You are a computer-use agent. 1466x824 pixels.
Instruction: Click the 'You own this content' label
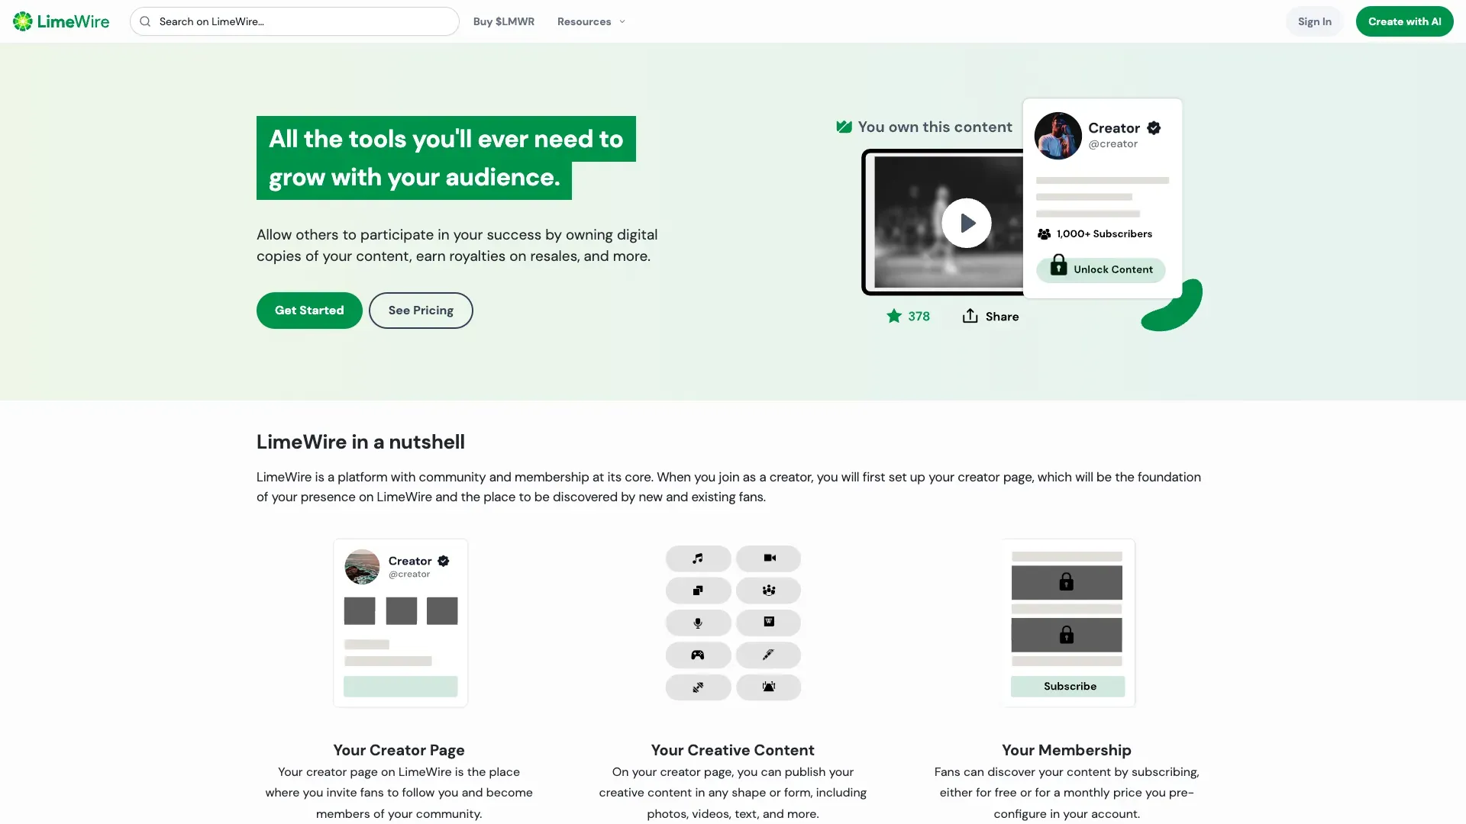935,127
